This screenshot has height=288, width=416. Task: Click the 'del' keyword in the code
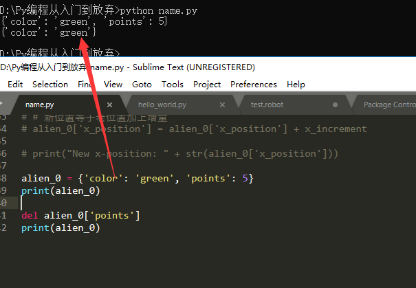point(30,215)
